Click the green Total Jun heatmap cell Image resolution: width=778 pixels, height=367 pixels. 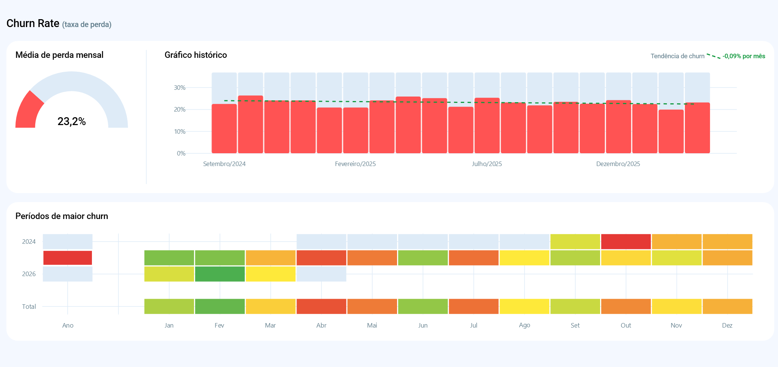pos(423,307)
